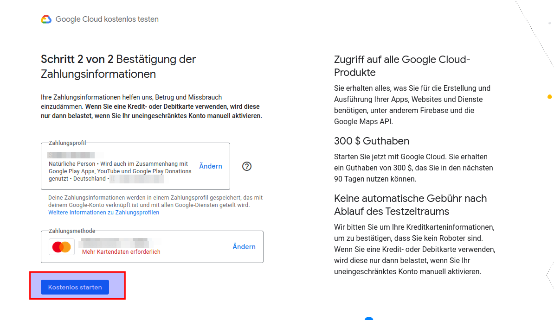
Task: Click the blurred name in Zahlungsprofil
Action: pos(71,155)
